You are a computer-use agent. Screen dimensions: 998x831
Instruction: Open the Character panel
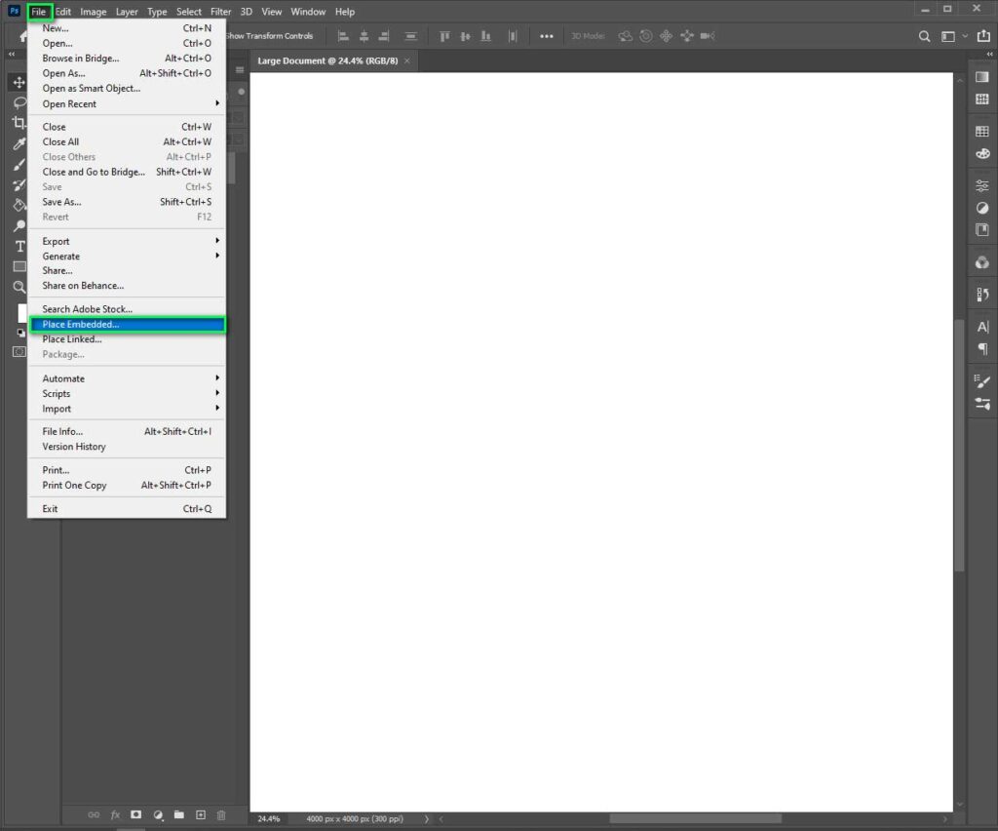point(982,328)
